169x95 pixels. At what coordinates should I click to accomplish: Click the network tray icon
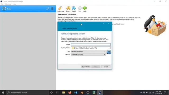pos(150,93)
